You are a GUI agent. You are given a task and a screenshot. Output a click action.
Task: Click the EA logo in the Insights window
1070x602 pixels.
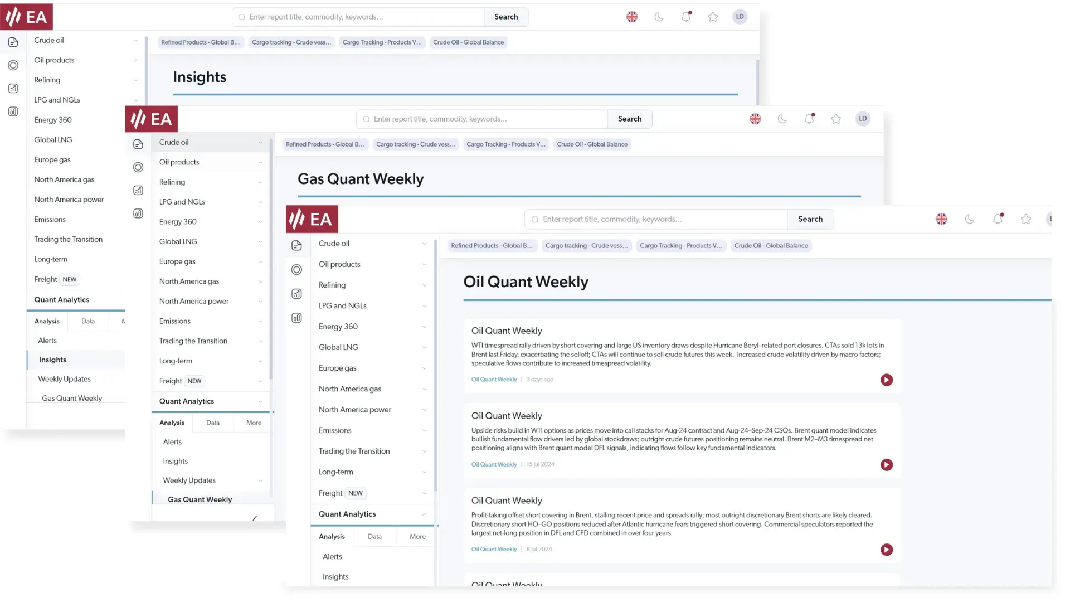[x=27, y=17]
